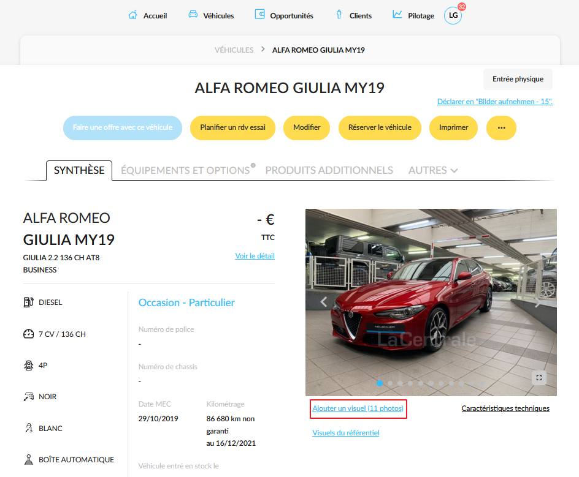Click the info dot on Équipements et options
Screen dimensions: 579x477
click(253, 165)
